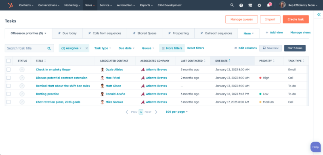The height and width of the screenshot is (155, 323).
Task: Open the Contacts menu dropdown
Action: click(26, 5)
